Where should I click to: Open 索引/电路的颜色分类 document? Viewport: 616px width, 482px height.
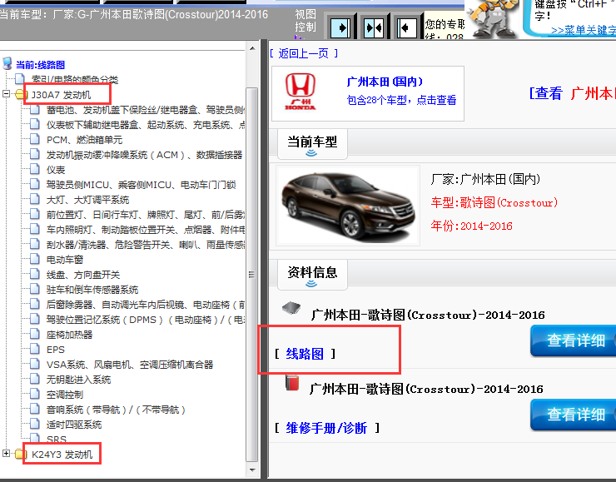(75, 80)
